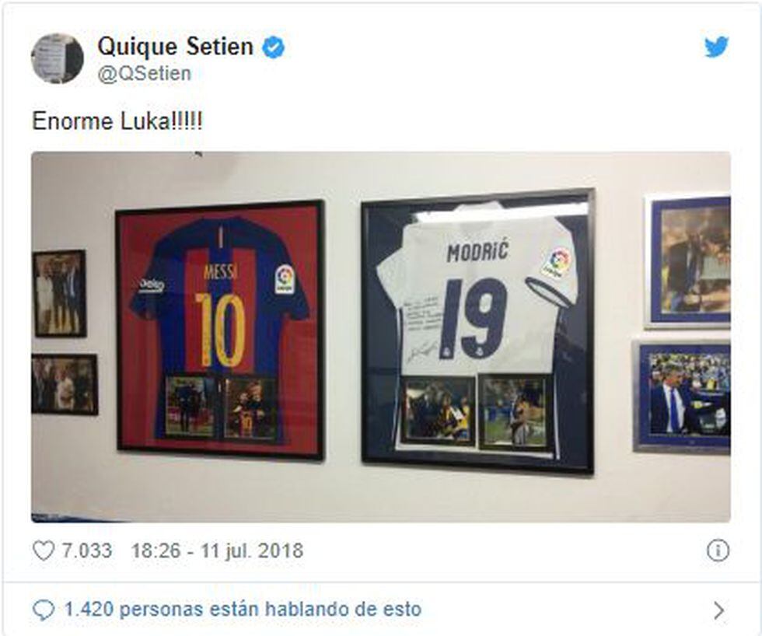Image resolution: width=762 pixels, height=636 pixels.
Task: Open Quique Setien's profile avatar
Action: point(58,58)
